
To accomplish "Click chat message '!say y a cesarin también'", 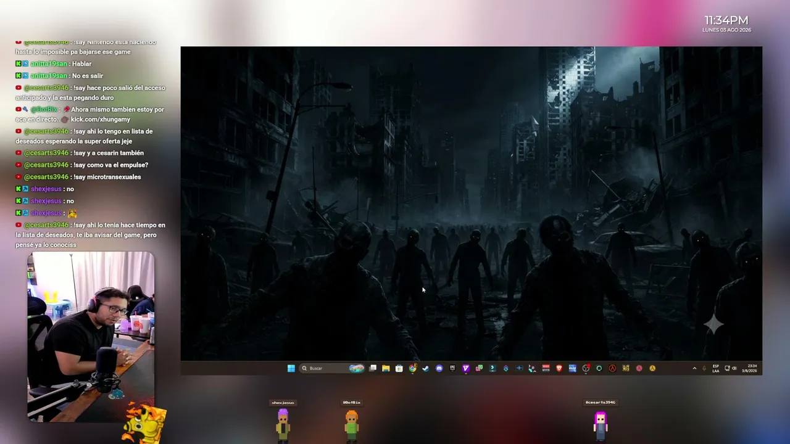I will coord(108,153).
